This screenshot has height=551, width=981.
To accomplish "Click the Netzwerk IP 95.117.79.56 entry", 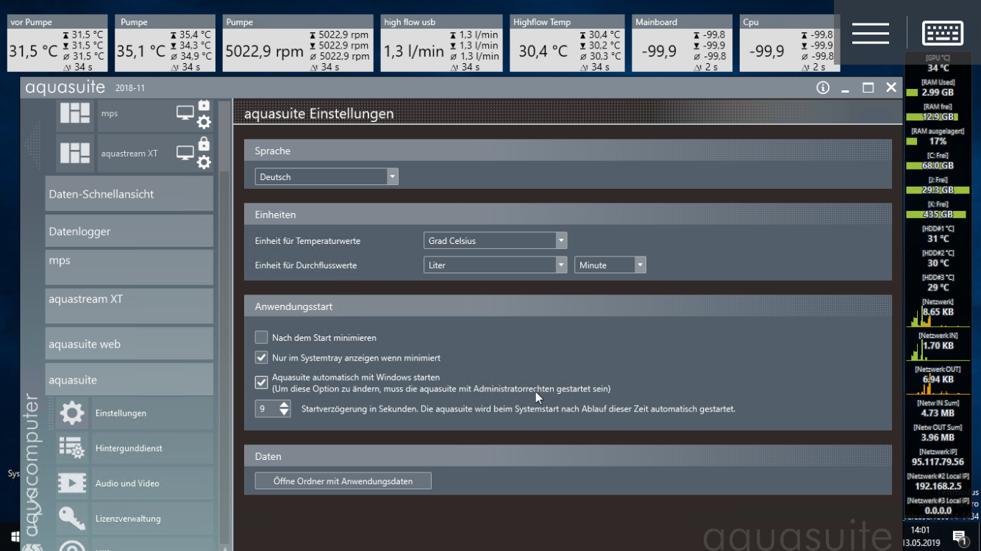I will [938, 457].
